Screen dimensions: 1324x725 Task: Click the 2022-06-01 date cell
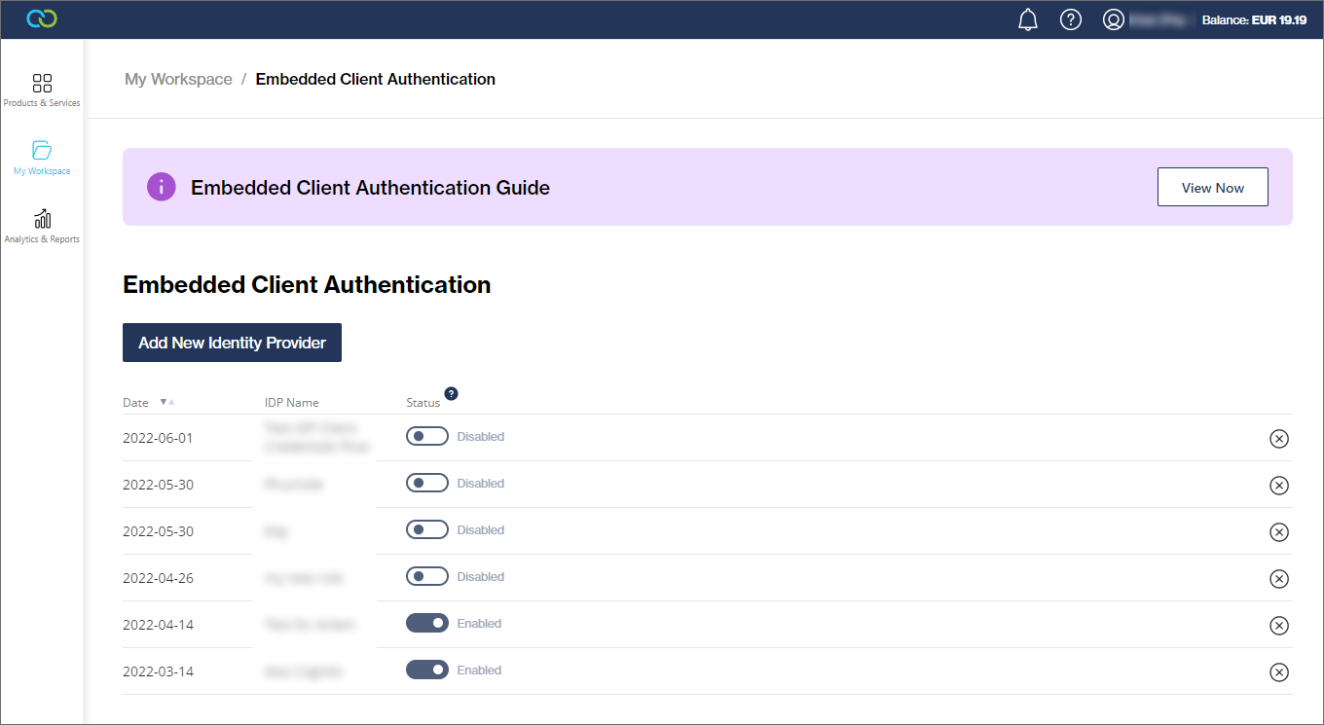click(158, 438)
